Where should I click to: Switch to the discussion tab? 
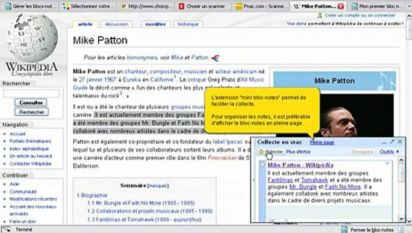[116, 24]
